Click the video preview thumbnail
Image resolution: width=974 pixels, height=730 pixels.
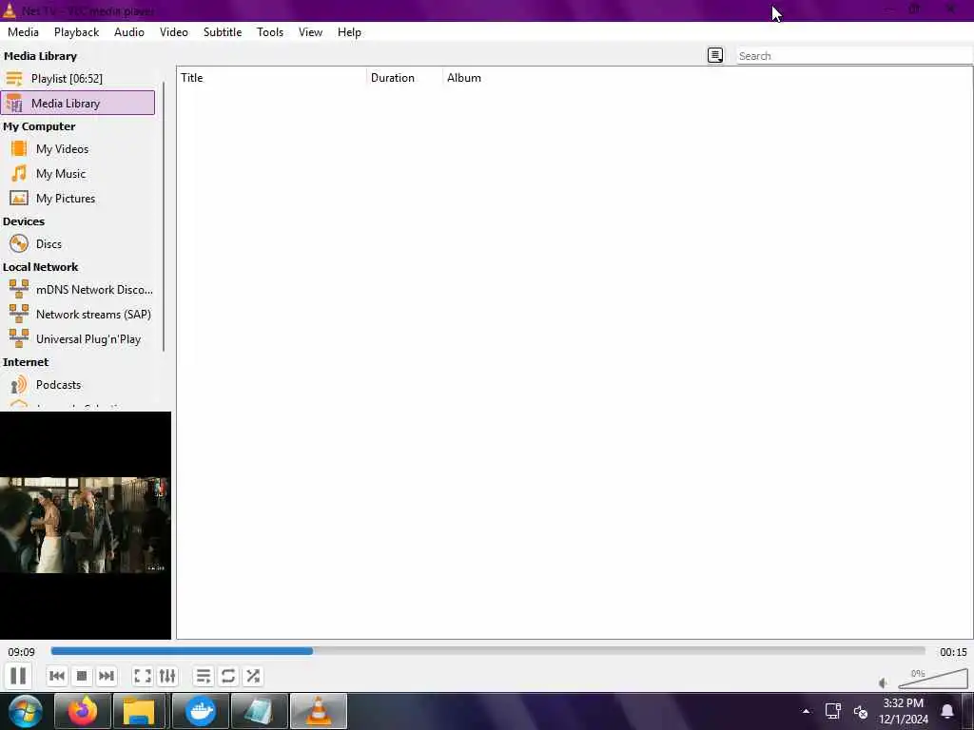click(x=85, y=525)
